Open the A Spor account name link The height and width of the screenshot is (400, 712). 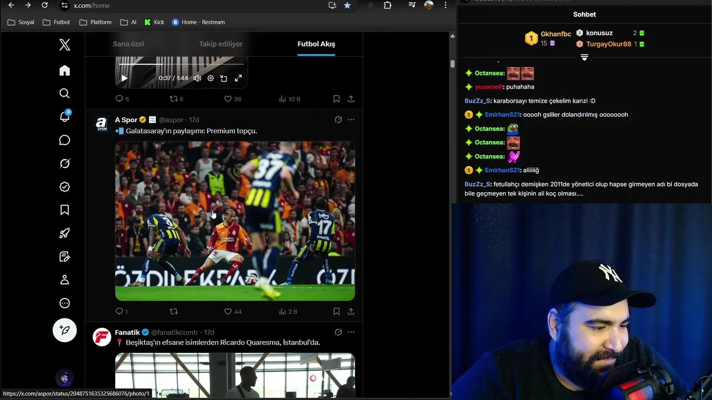pyautogui.click(x=126, y=120)
